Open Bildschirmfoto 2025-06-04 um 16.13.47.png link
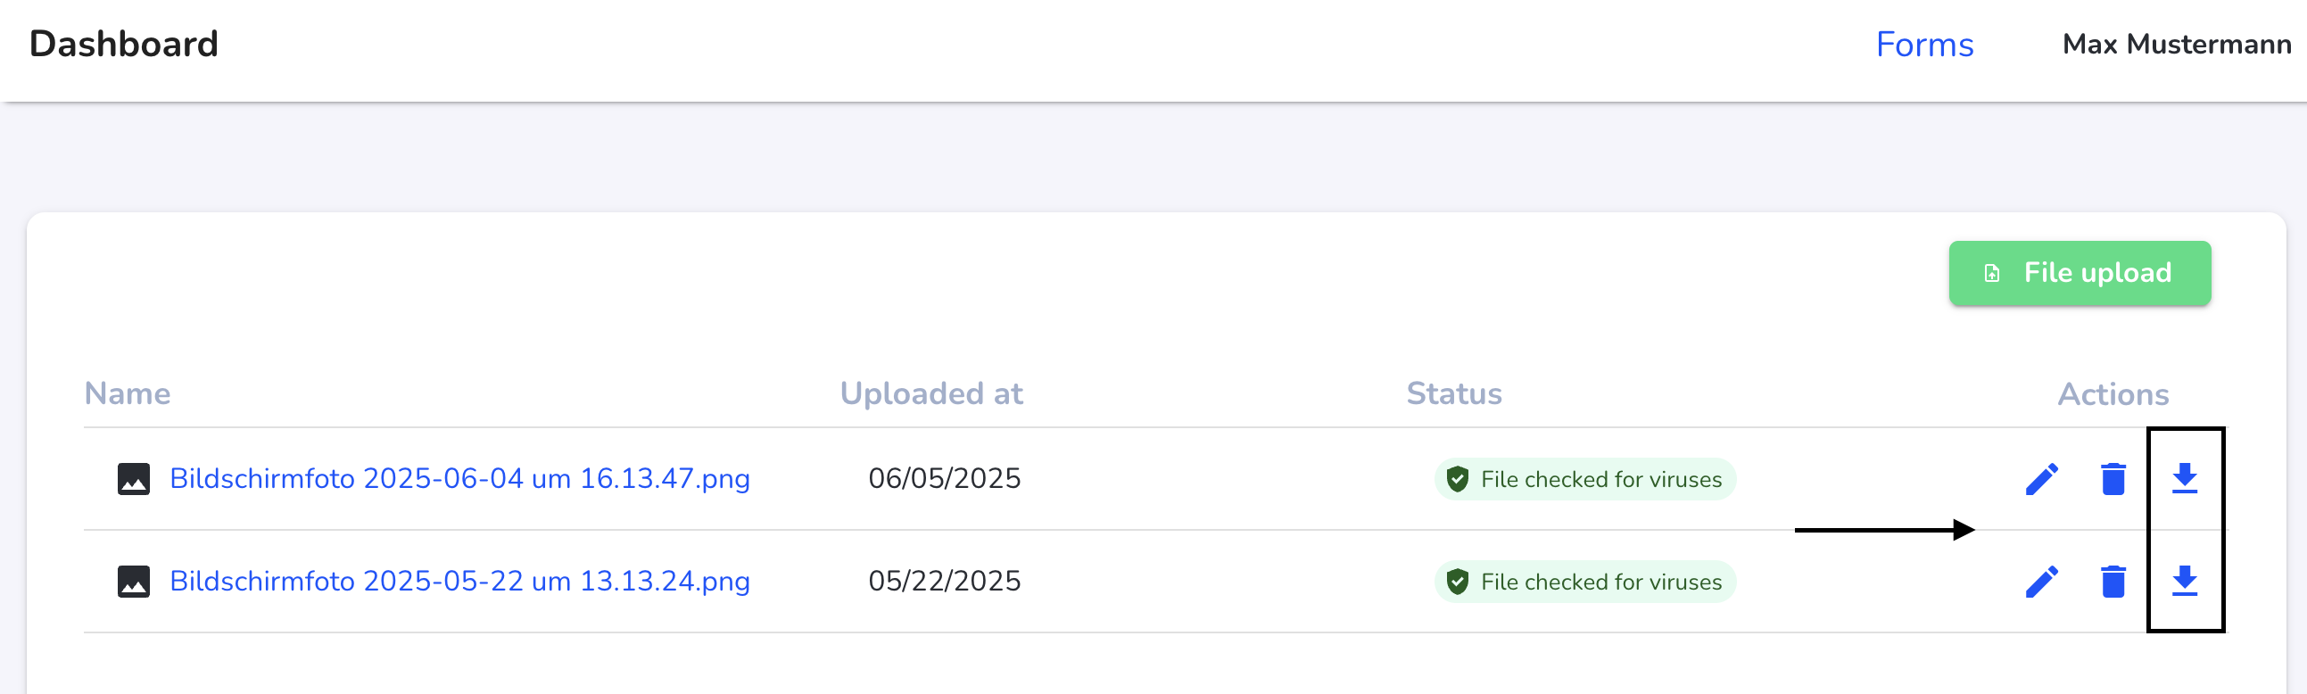 pos(459,479)
